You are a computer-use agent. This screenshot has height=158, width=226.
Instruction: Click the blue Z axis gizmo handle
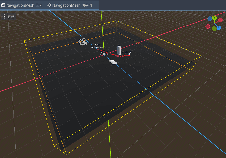coord(219,28)
